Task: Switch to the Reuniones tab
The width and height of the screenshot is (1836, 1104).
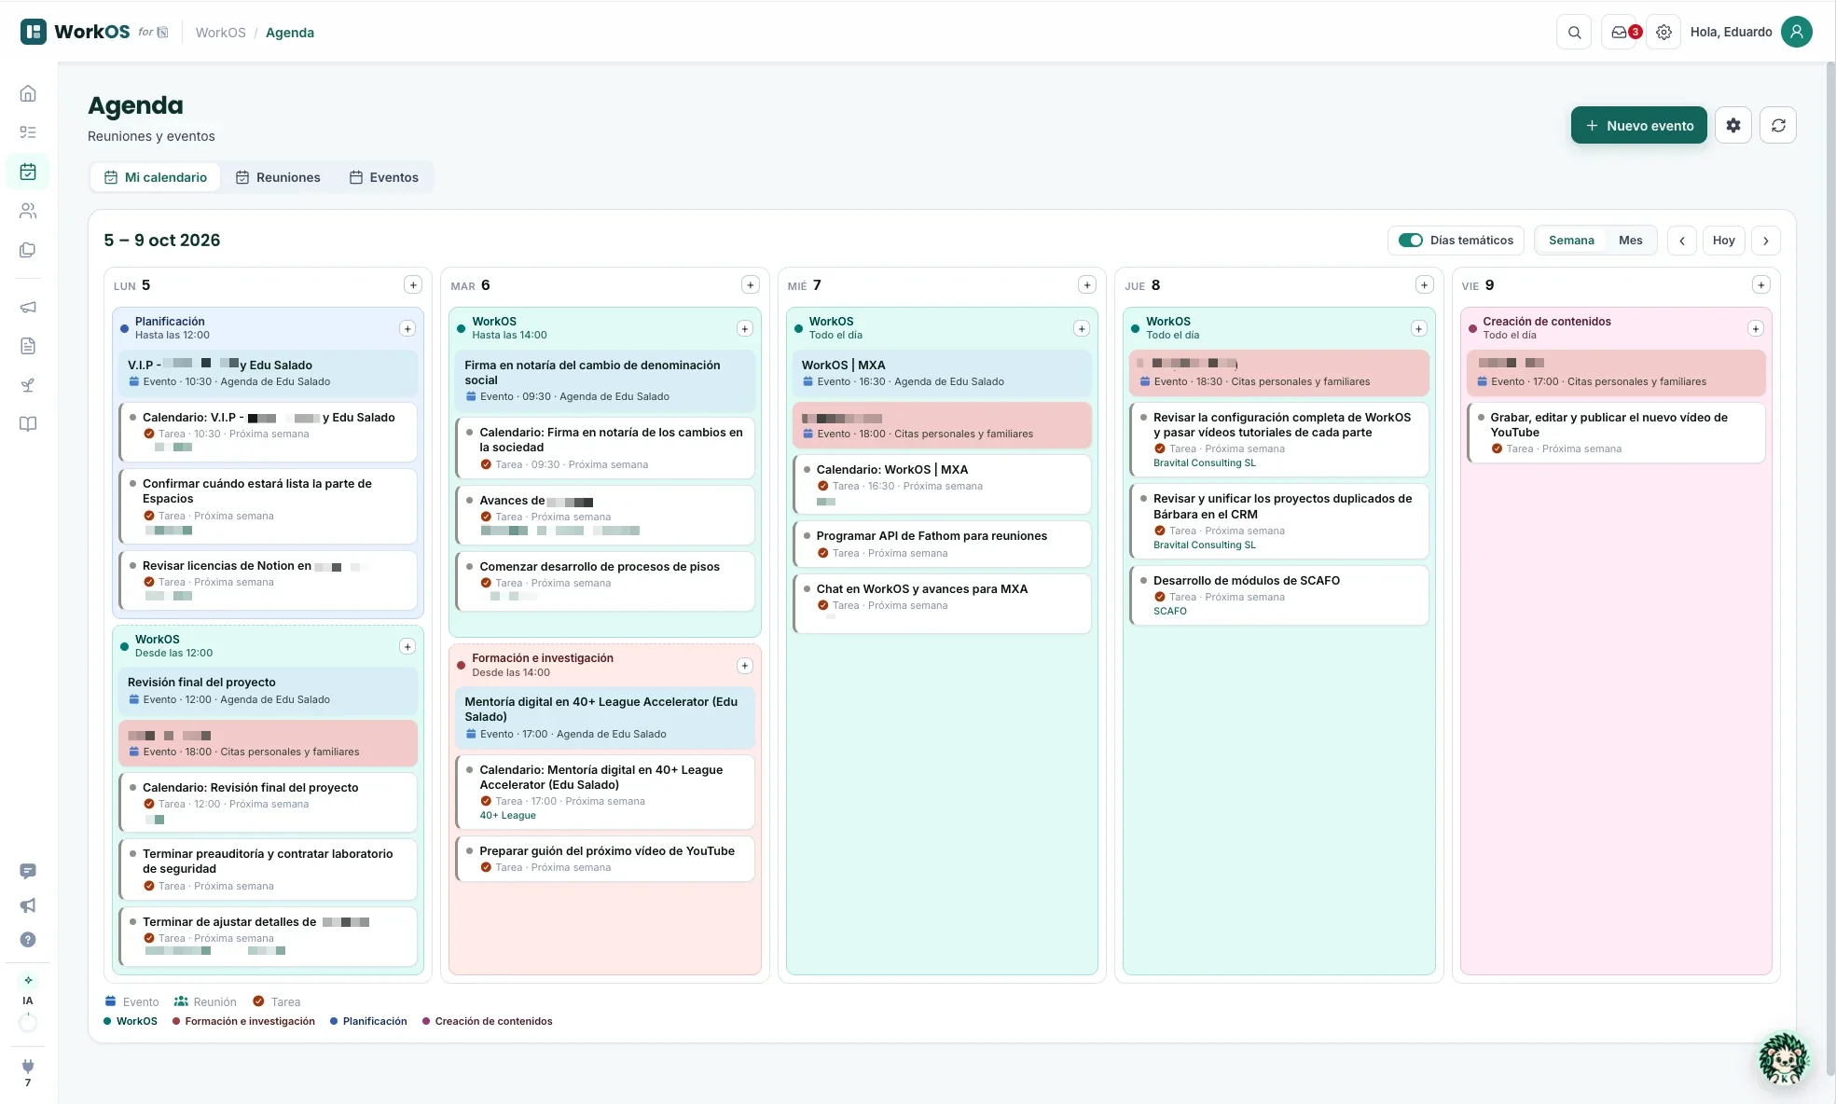Action: 278,177
